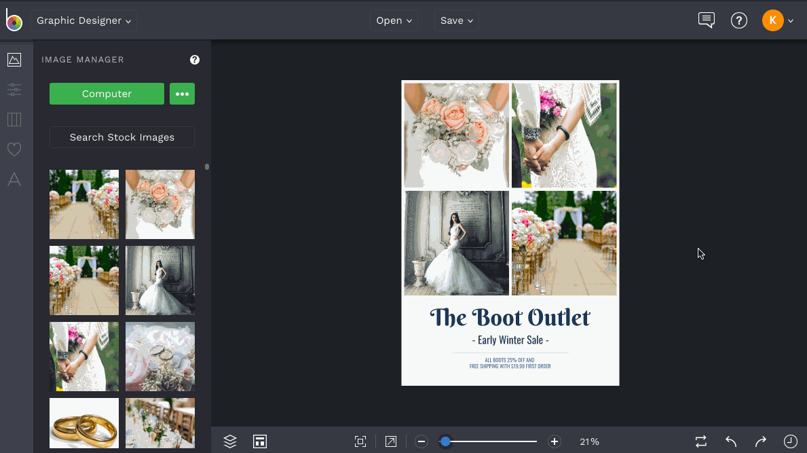807x453 pixels.
Task: Select the Early Winter Sale subtitle text
Action: pyautogui.click(x=510, y=340)
